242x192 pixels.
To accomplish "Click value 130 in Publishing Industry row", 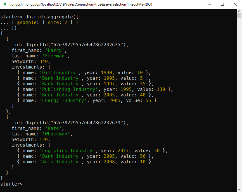I will (x=161, y=89).
